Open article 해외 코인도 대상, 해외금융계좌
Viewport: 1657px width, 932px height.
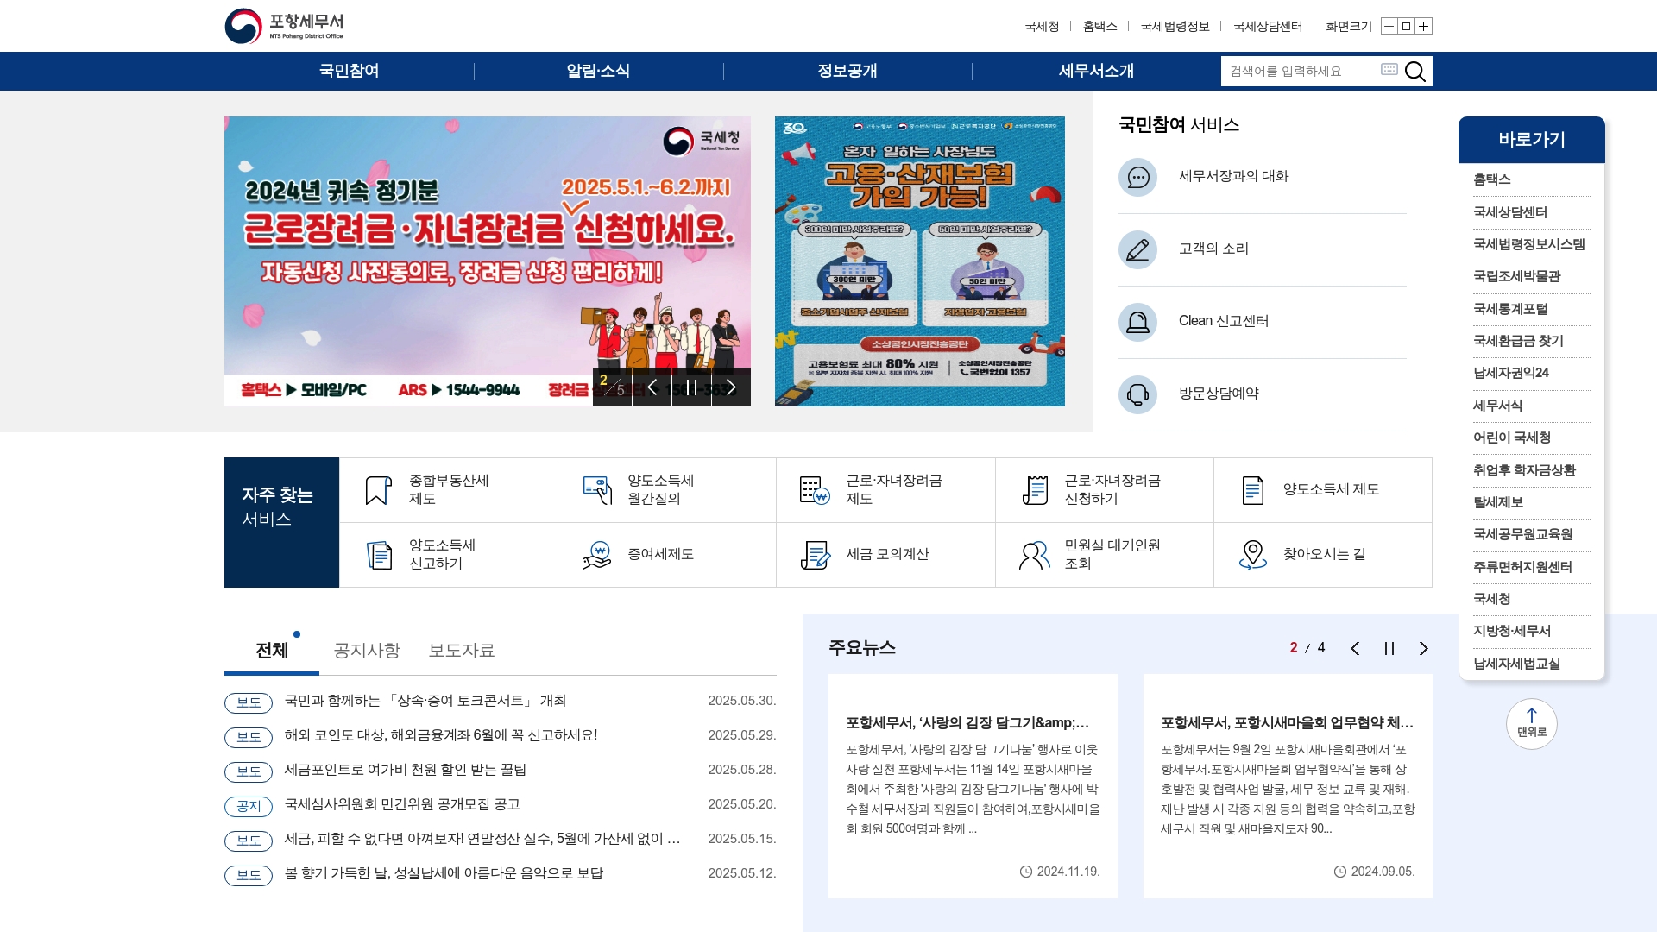click(x=441, y=735)
